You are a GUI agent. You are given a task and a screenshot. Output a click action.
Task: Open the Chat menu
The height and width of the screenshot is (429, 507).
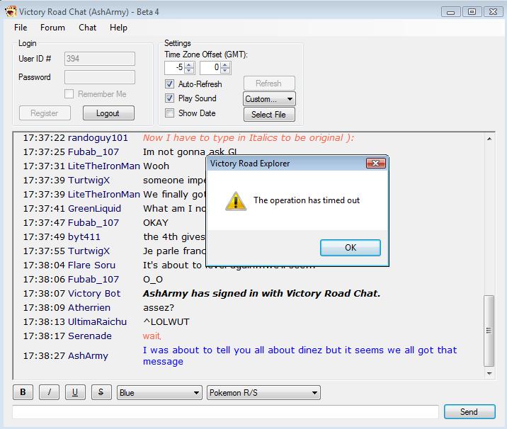pos(88,28)
